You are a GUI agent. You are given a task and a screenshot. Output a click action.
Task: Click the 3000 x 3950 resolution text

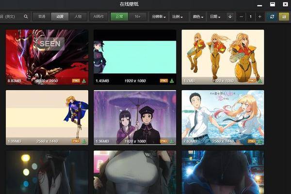tap(47, 81)
